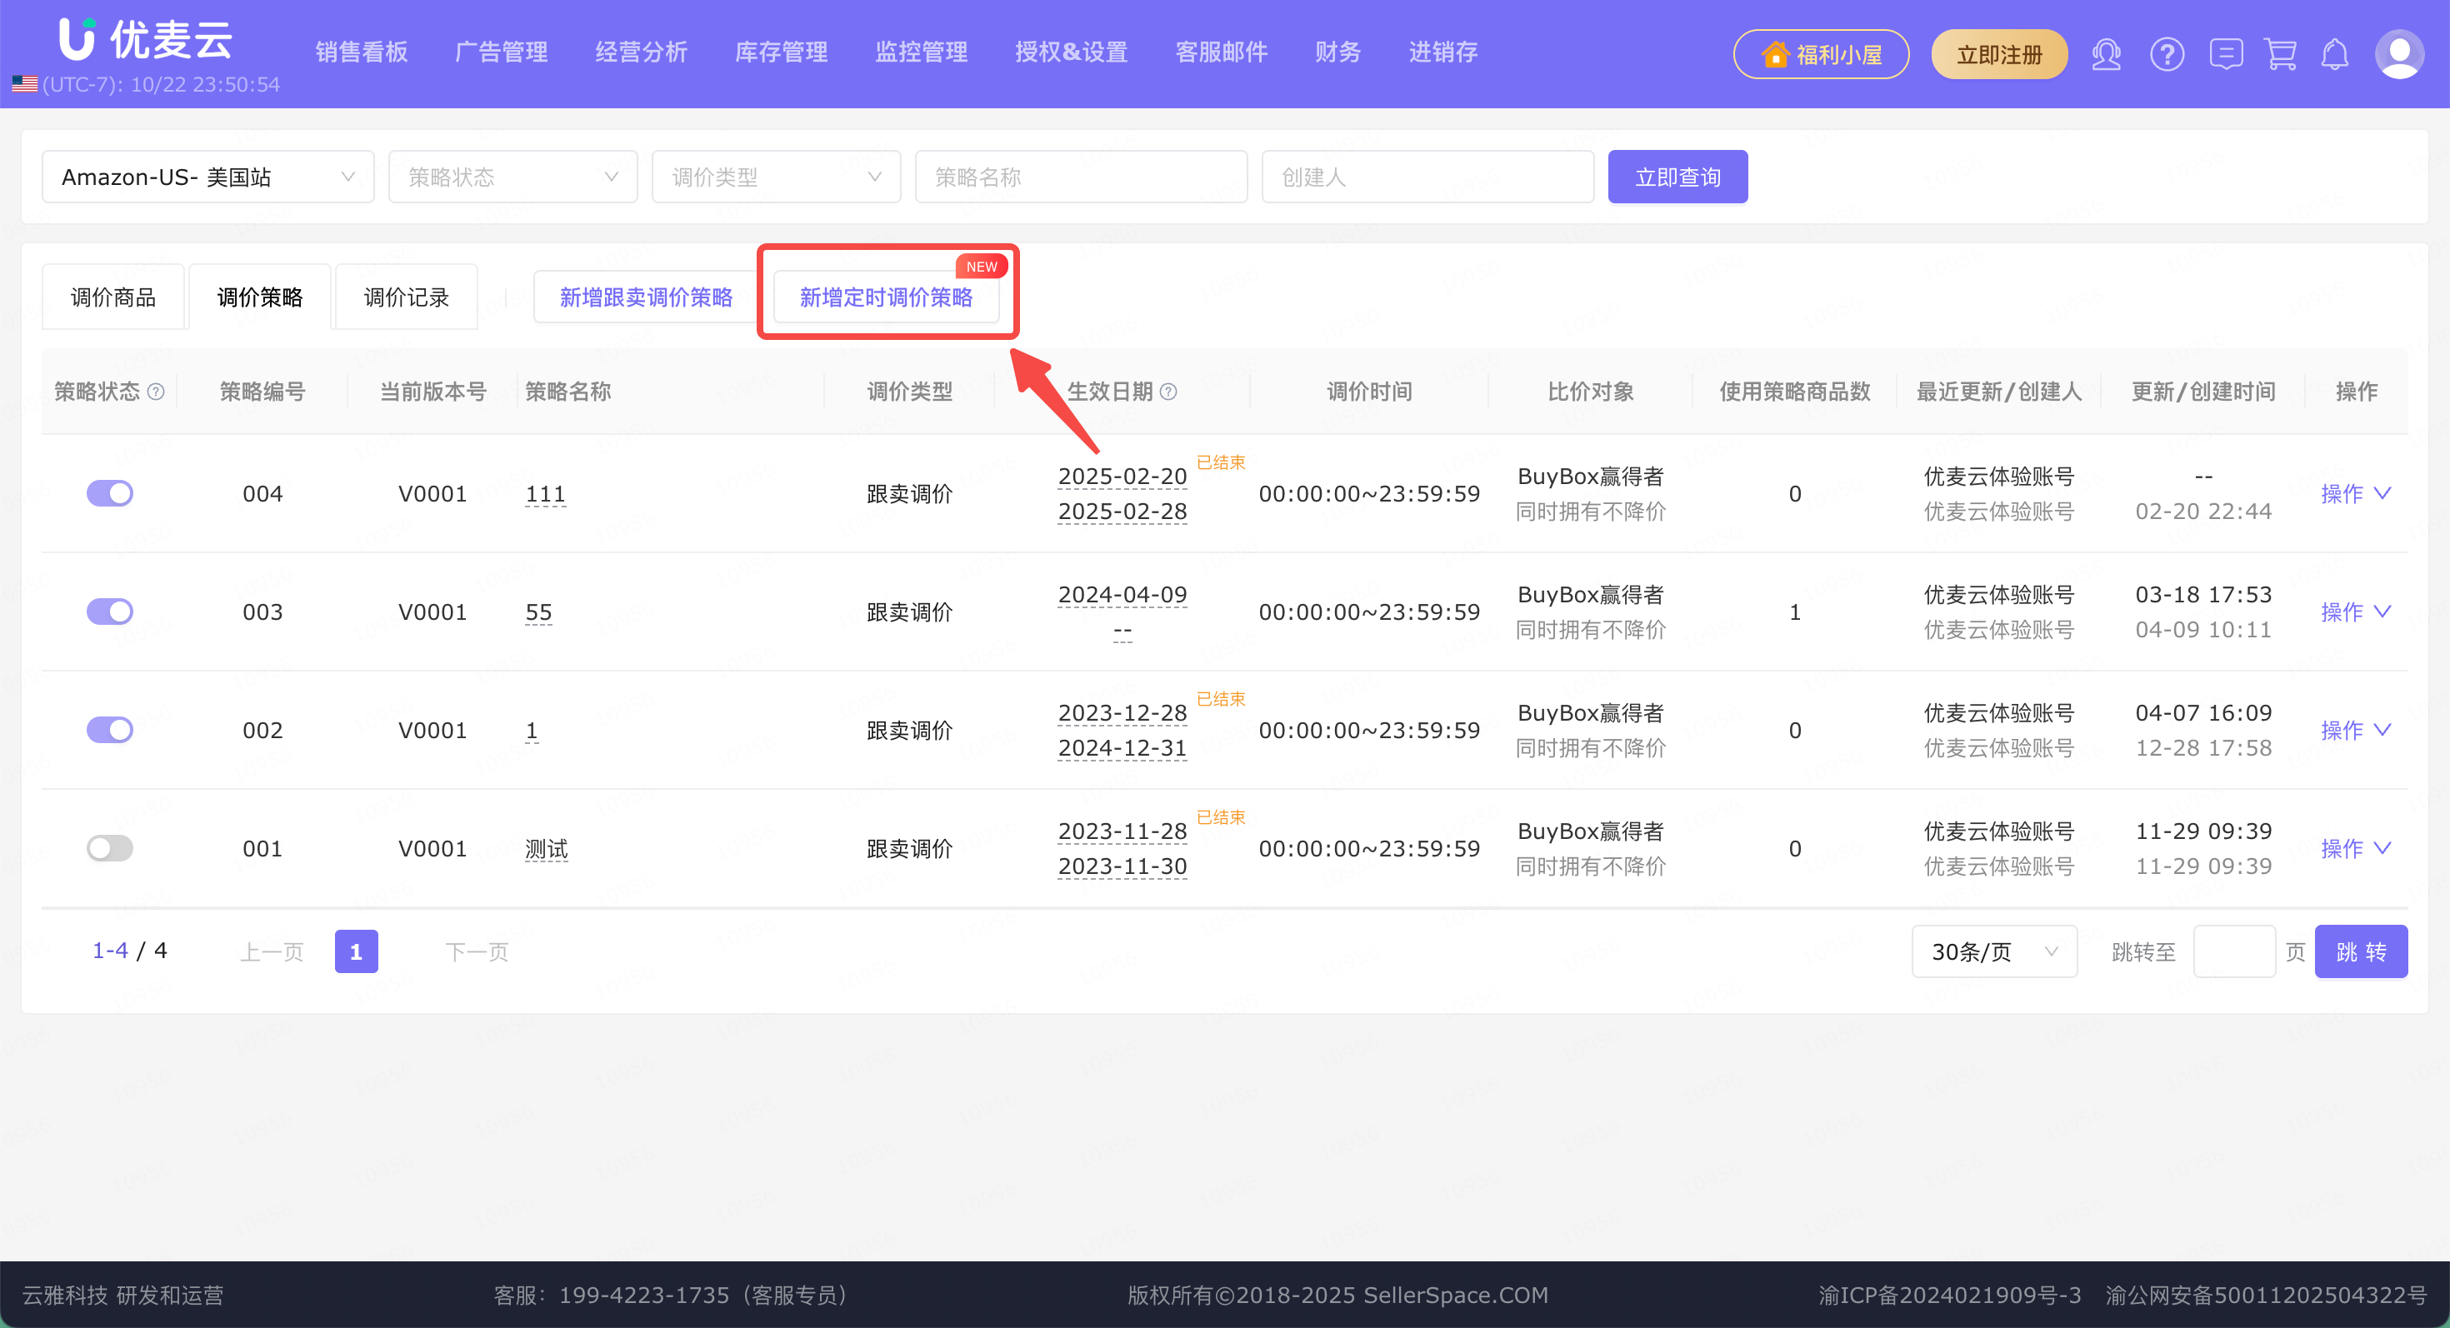Switch to the 调价记录 tab
This screenshot has width=2450, height=1328.
[x=406, y=297]
